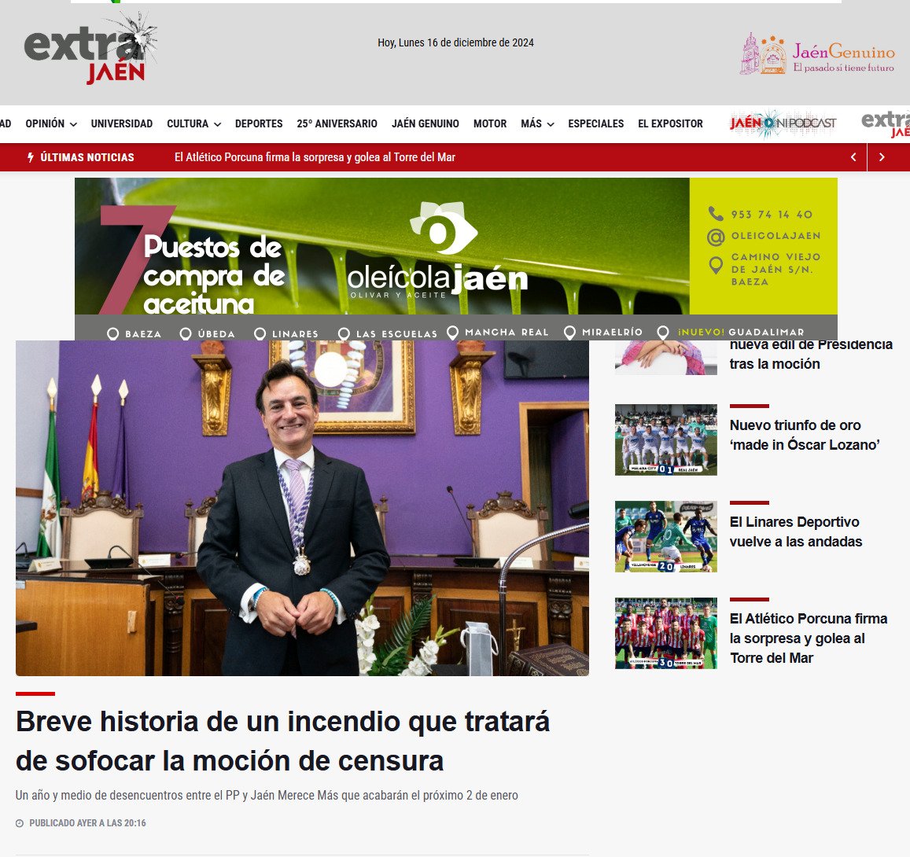The image size is (910, 857).
Task: Click the Jaén Ni Podcast logo
Action: tap(783, 123)
